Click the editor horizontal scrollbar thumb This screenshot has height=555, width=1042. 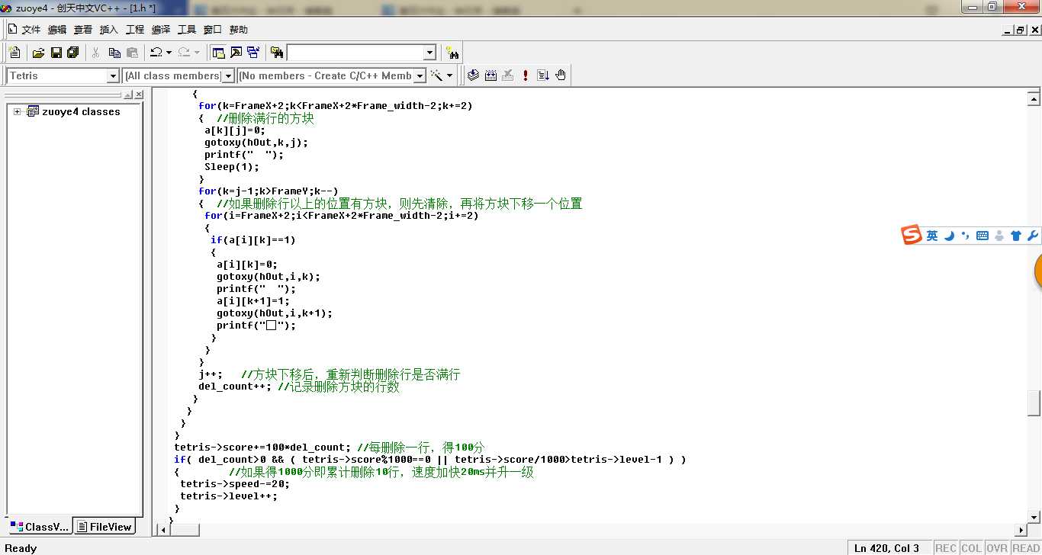[183, 530]
